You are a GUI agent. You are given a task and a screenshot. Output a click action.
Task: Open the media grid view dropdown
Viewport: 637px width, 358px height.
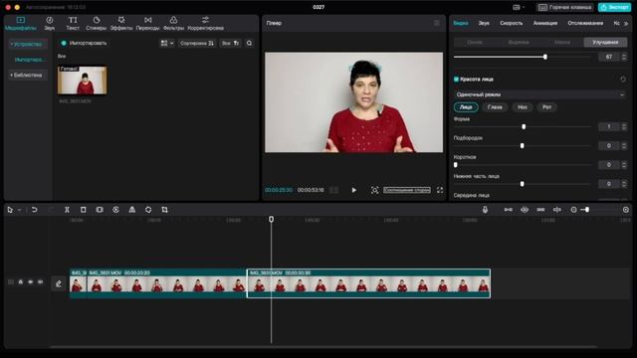click(167, 43)
